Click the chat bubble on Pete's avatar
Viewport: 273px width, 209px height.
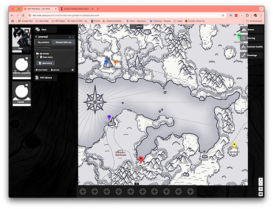coord(26,32)
